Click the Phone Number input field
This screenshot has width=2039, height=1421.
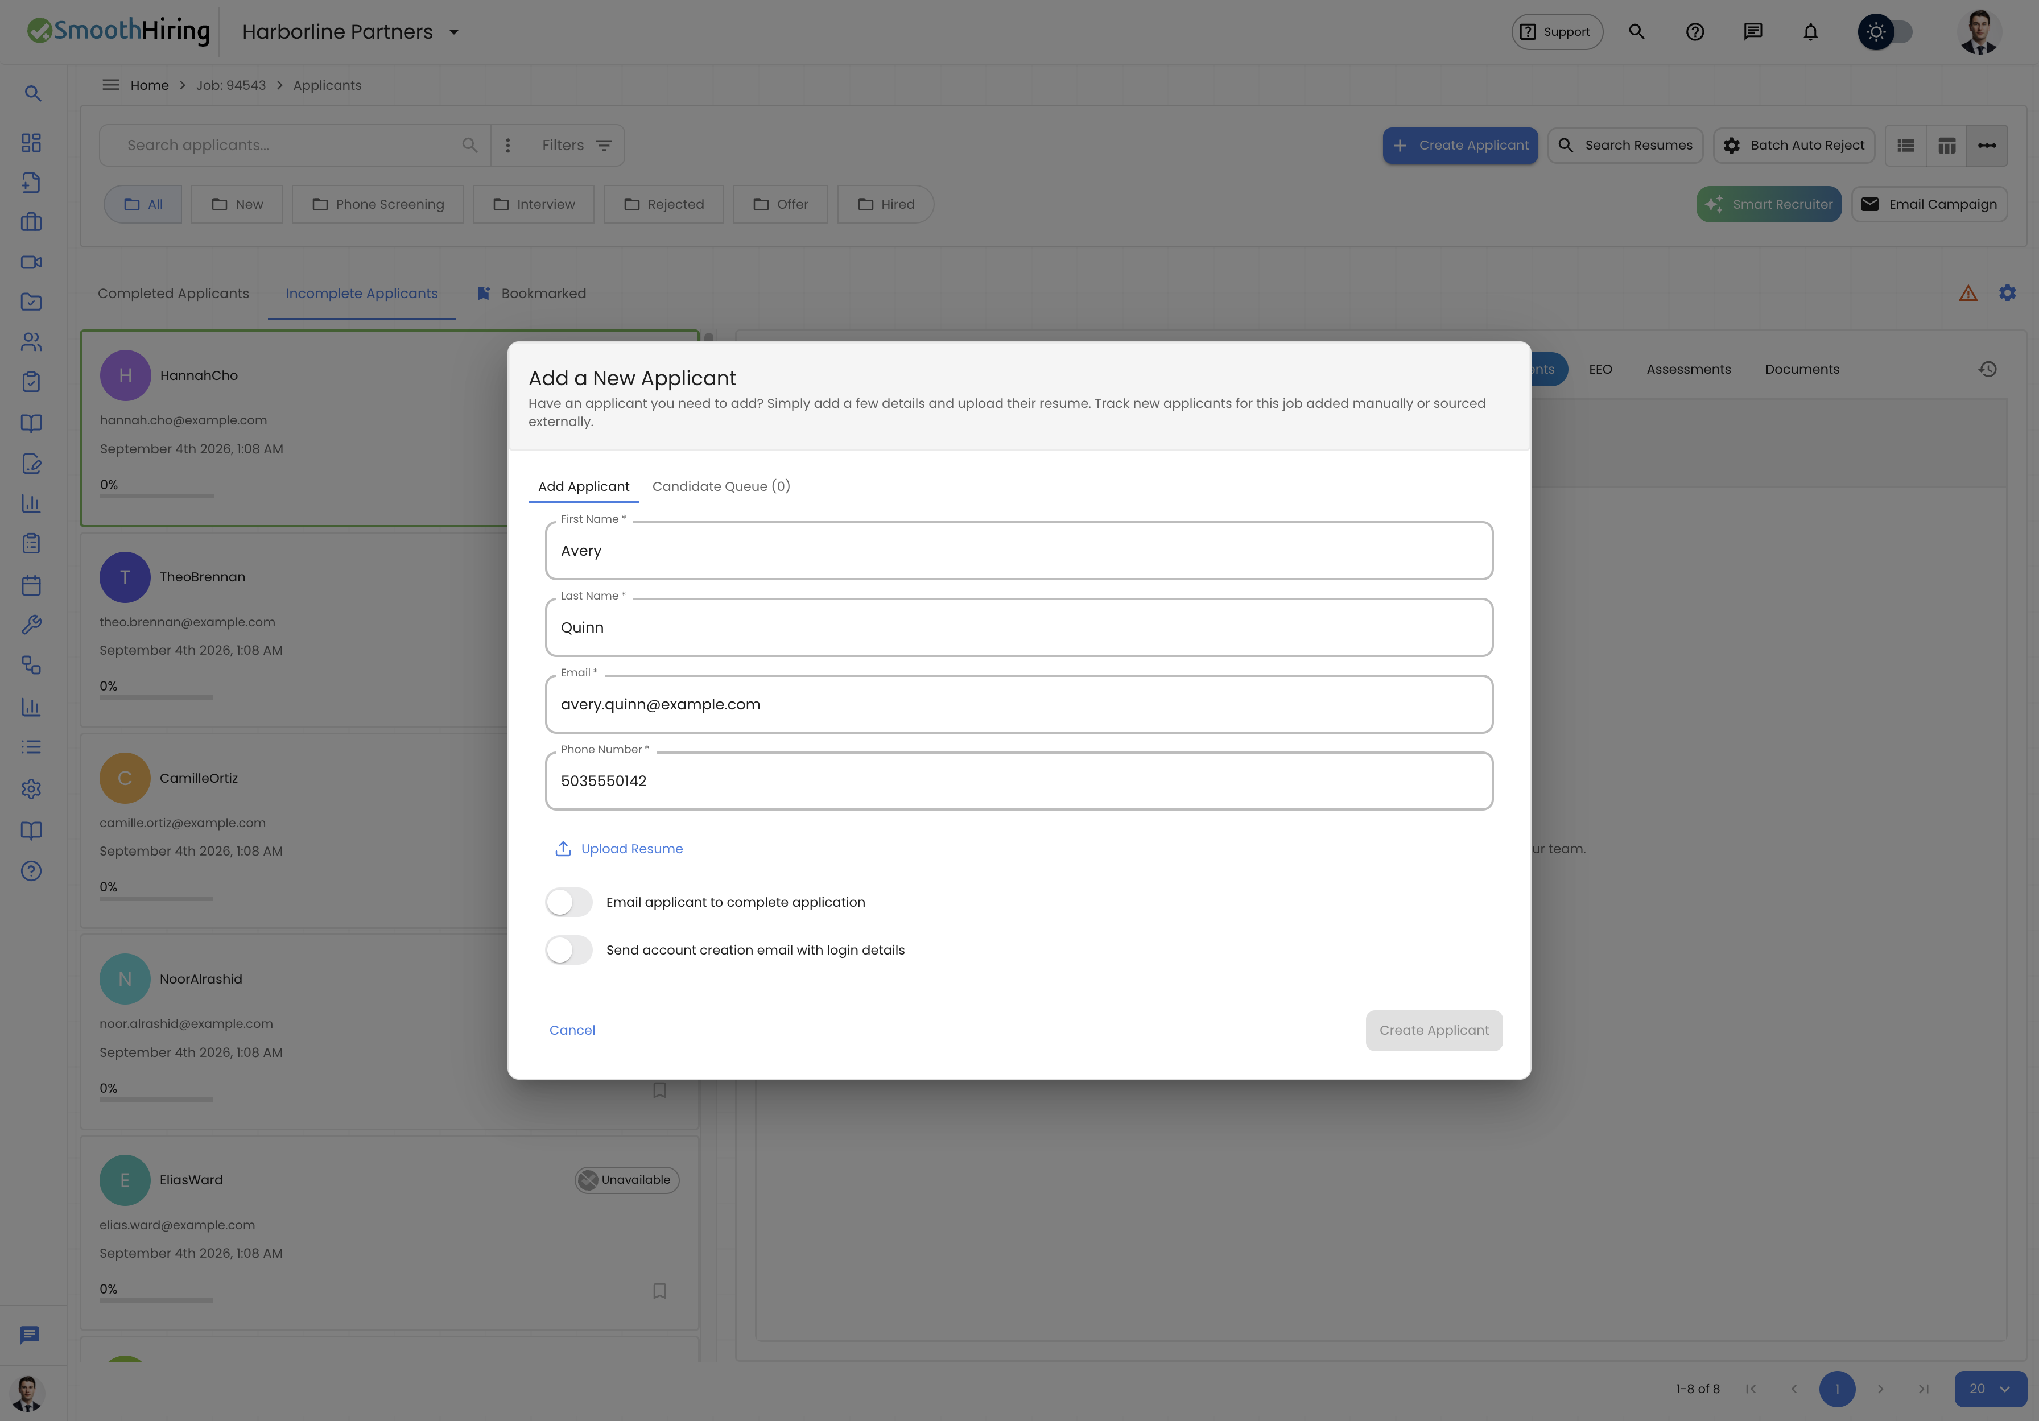coord(1018,780)
